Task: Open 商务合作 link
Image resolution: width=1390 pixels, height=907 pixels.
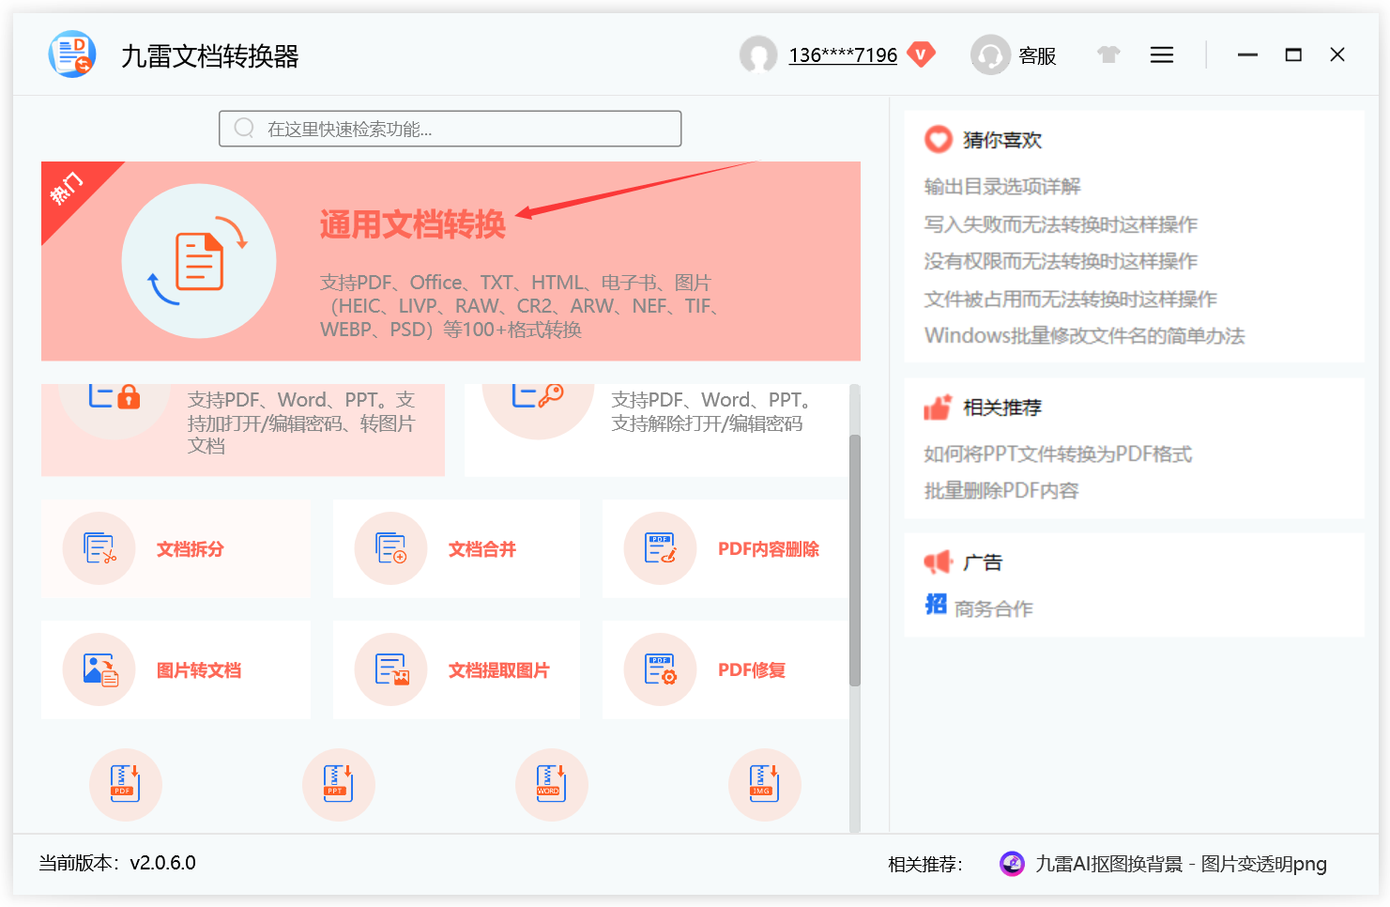Action: [x=994, y=608]
